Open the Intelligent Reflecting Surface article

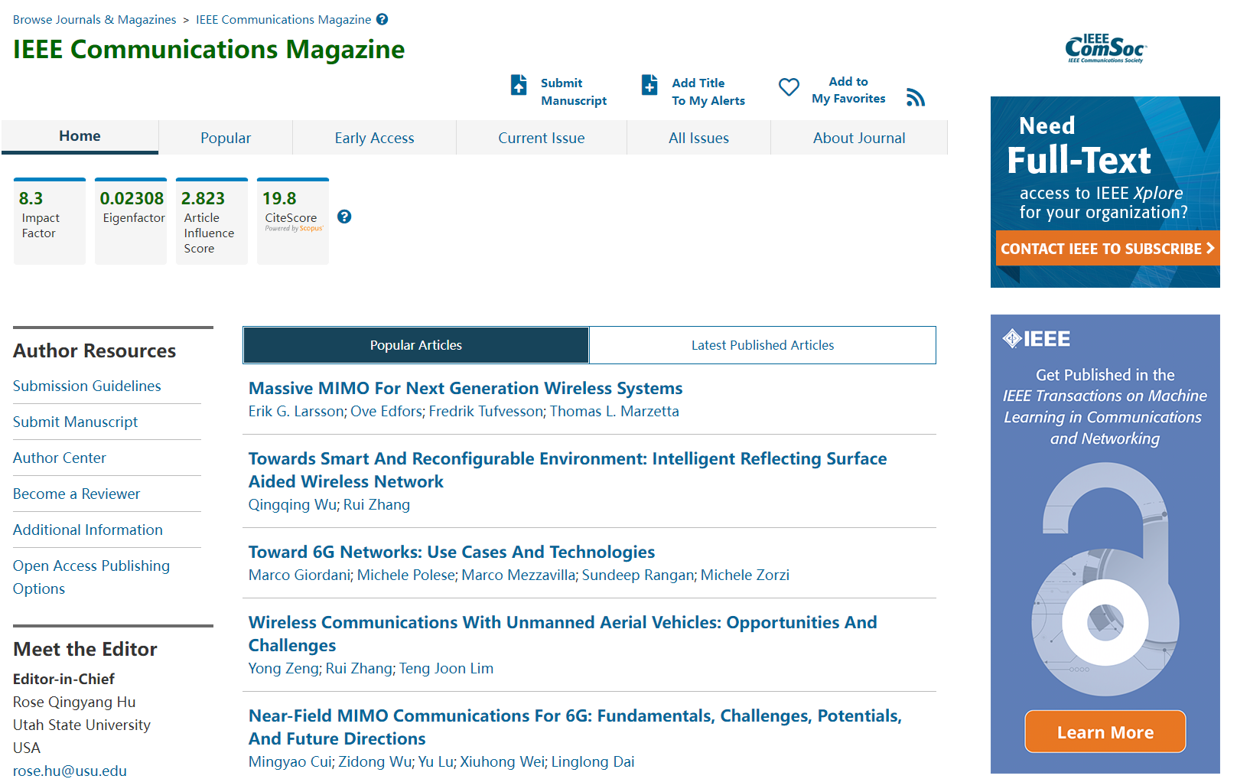pyautogui.click(x=568, y=470)
